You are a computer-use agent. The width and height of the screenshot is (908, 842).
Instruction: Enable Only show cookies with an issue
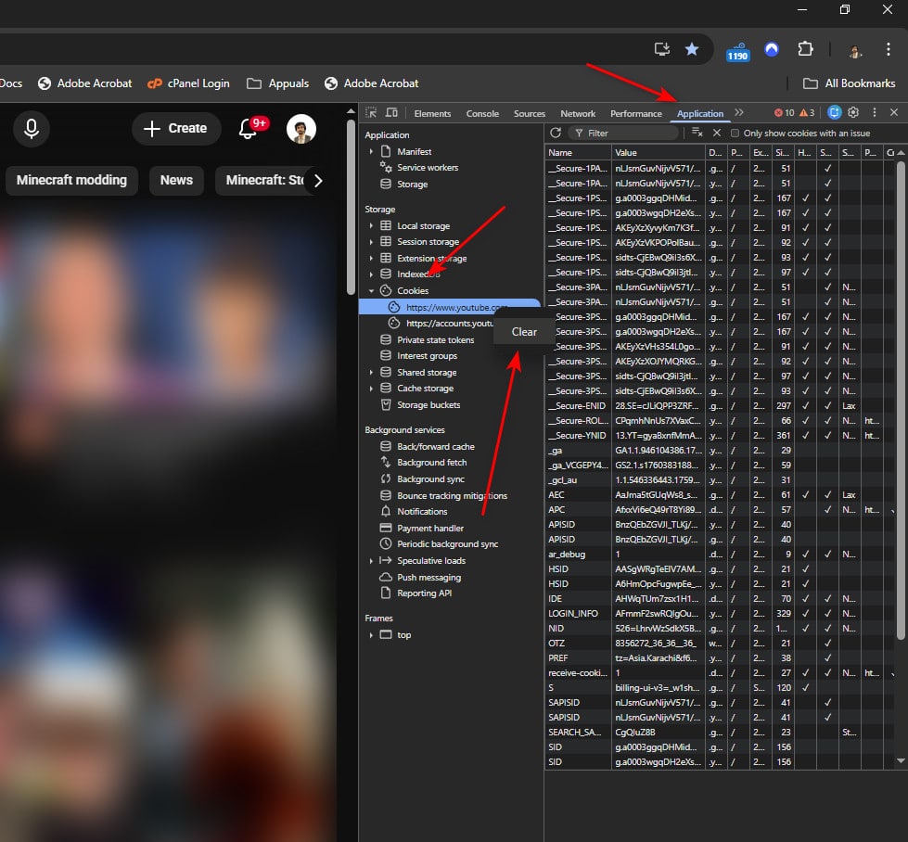coord(735,134)
